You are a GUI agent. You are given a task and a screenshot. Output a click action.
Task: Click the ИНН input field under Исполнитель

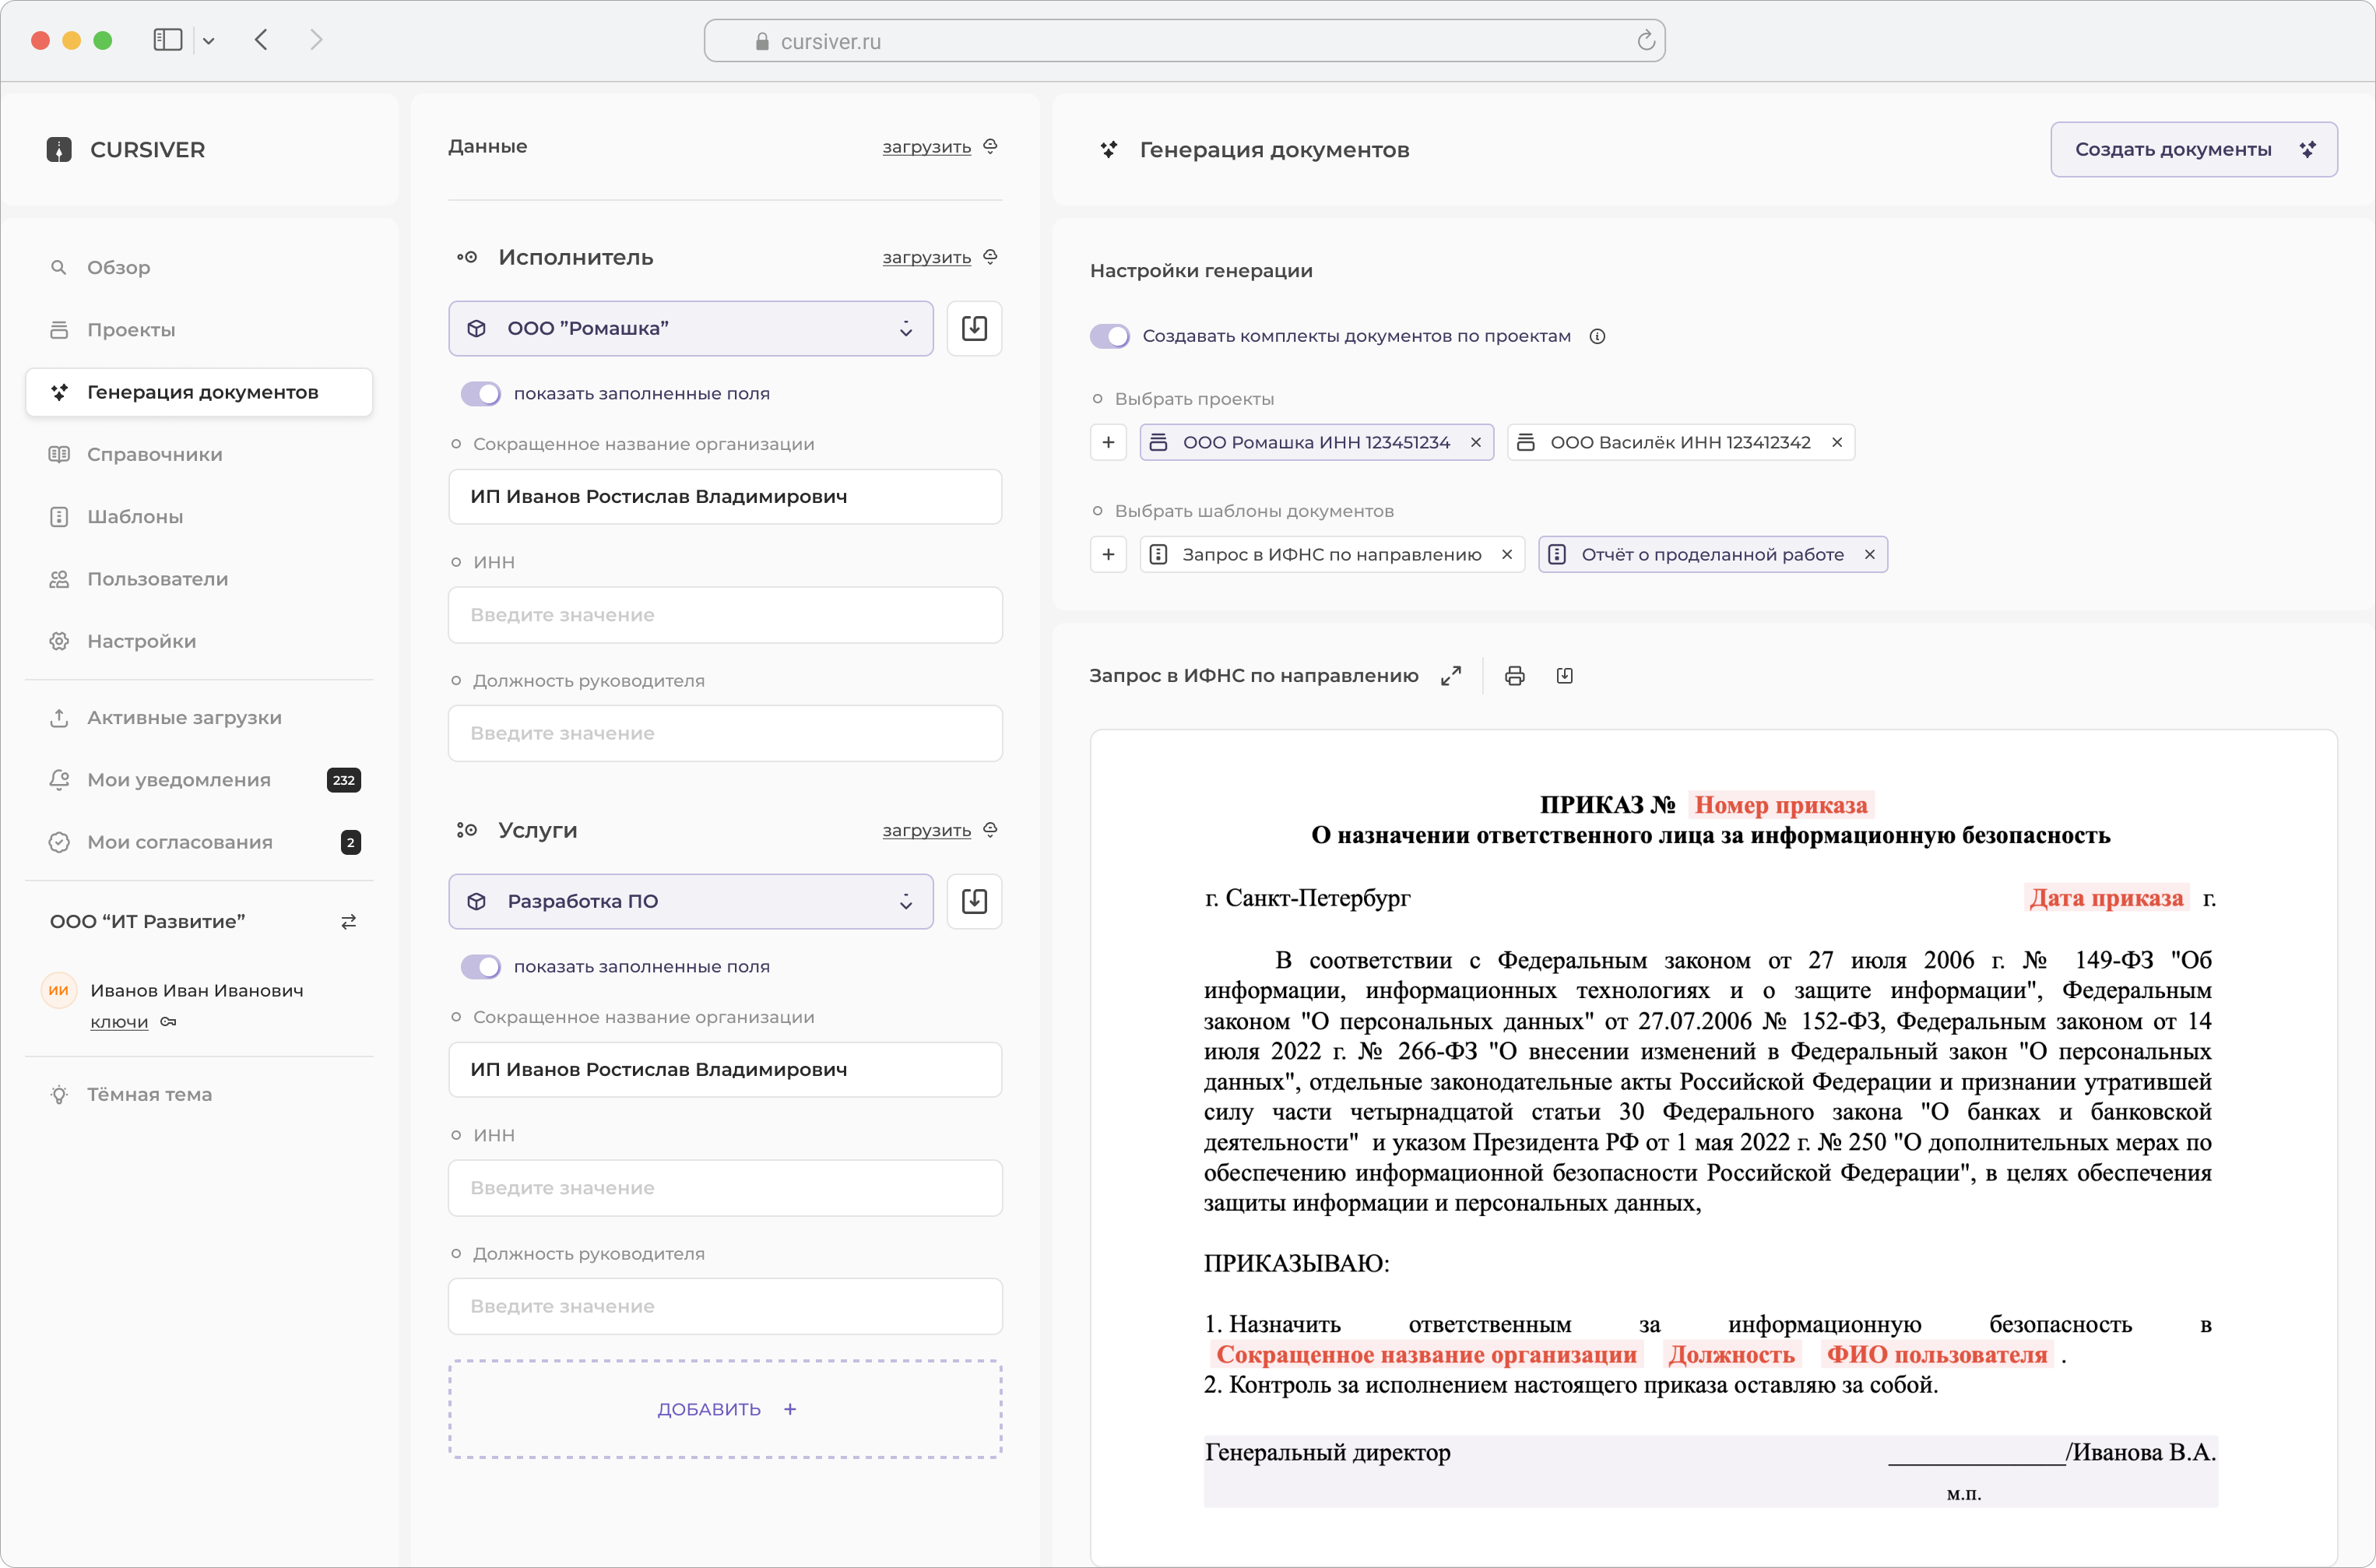(725, 614)
